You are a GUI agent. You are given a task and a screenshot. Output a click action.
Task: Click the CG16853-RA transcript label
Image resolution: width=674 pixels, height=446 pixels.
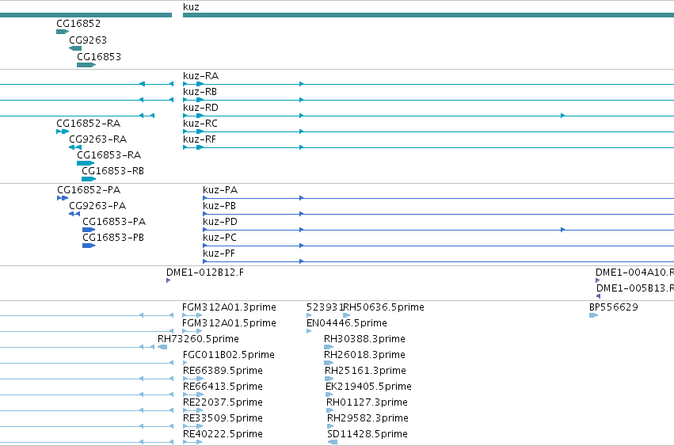pos(109,154)
